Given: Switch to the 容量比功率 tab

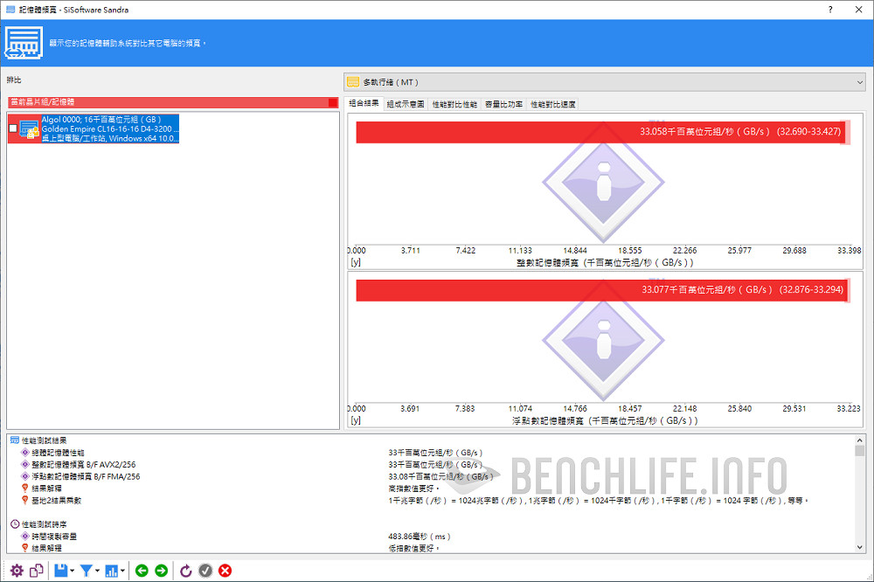Looking at the screenshot, I should pyautogui.click(x=503, y=104).
